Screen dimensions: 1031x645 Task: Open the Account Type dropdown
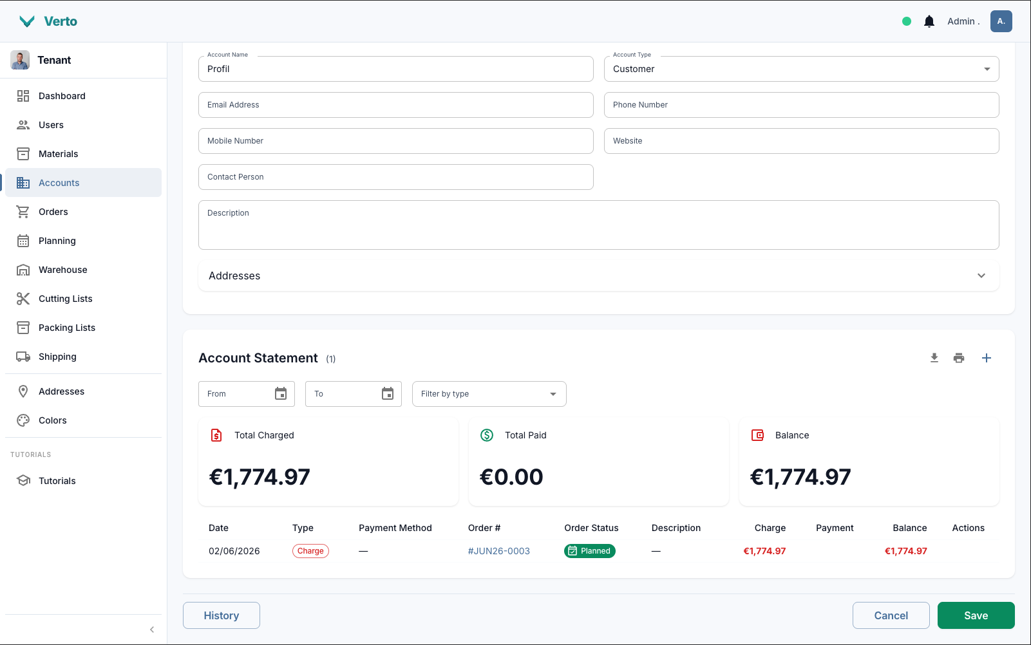click(802, 69)
